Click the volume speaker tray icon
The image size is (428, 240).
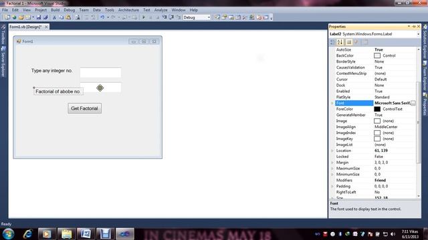(393, 234)
